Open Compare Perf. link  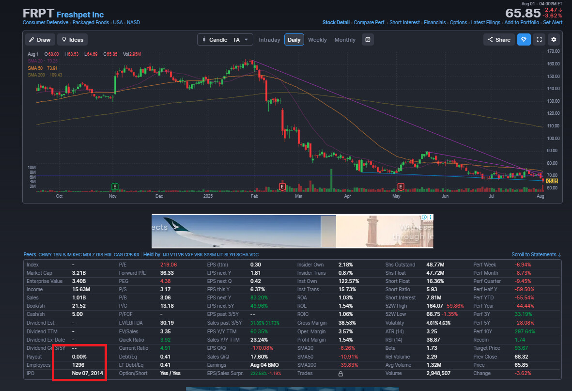(x=370, y=23)
